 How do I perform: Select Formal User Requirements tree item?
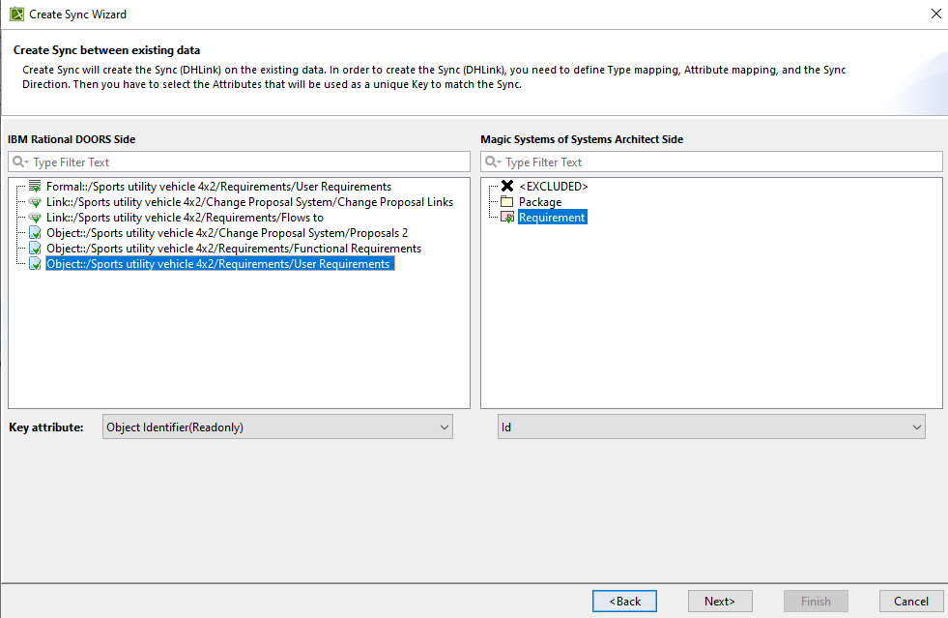[x=218, y=187]
